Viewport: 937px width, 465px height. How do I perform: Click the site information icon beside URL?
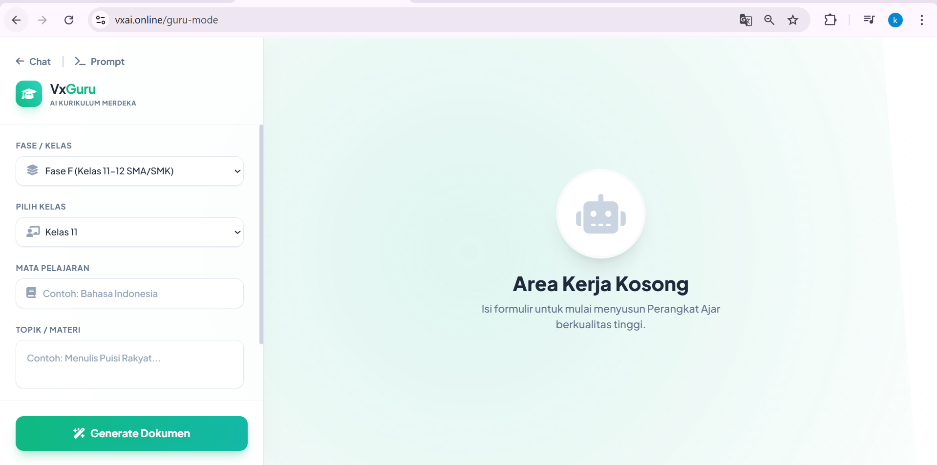[101, 20]
